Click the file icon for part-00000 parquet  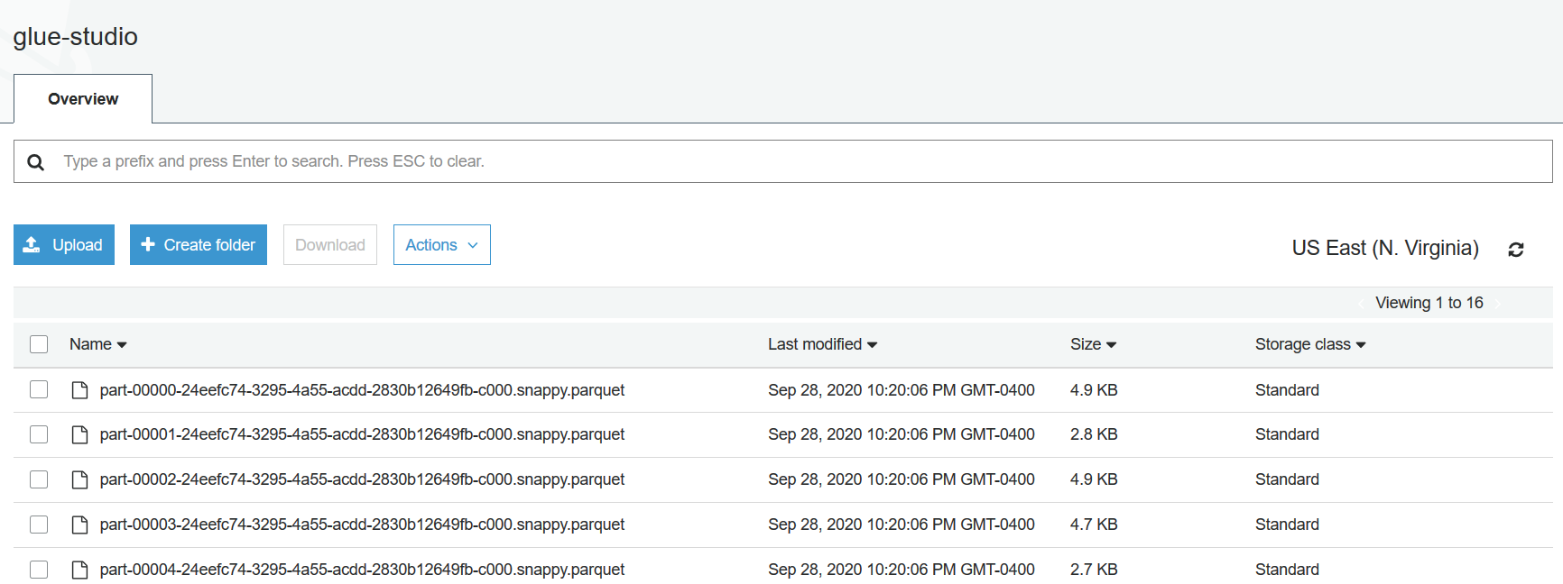coord(79,390)
